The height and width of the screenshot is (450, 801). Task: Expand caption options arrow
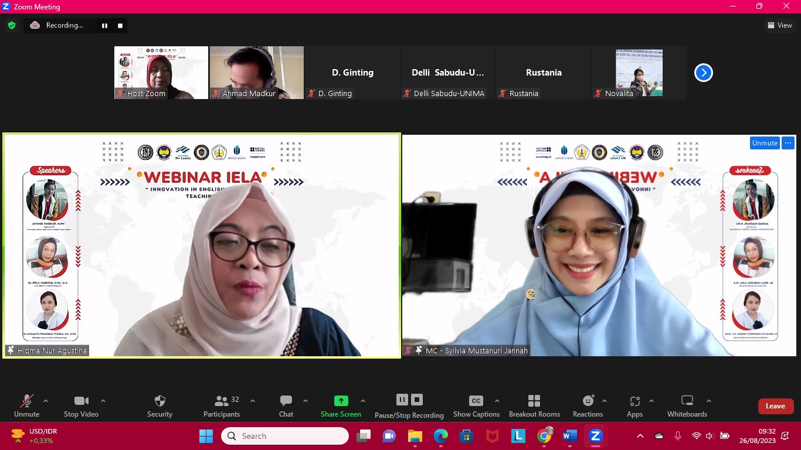coord(497,401)
